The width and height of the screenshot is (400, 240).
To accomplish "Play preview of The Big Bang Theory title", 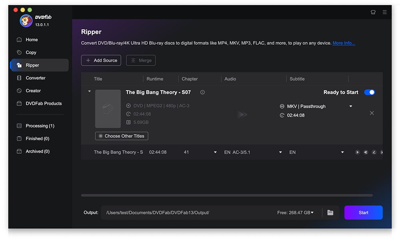I will click(357, 152).
